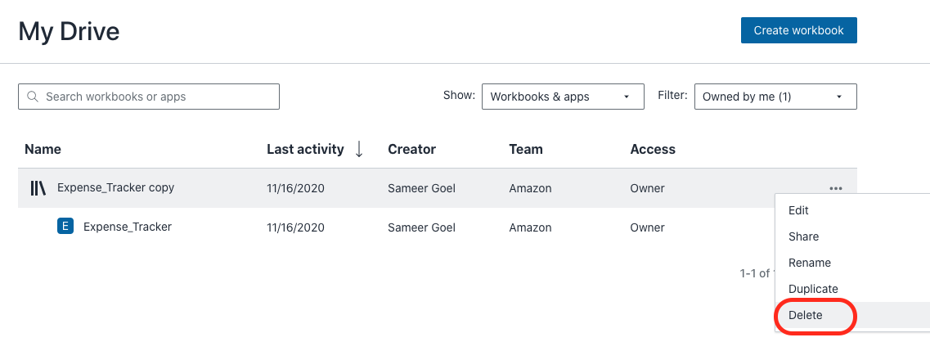Sort by the Name column header

coord(43,149)
